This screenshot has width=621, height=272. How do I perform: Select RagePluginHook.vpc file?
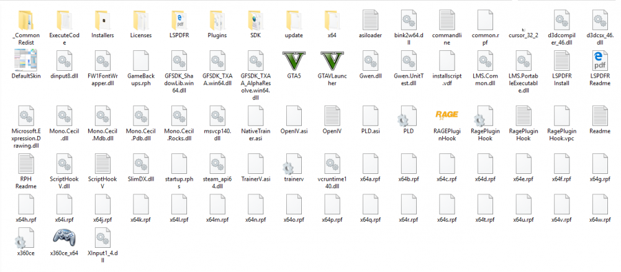click(x=562, y=116)
